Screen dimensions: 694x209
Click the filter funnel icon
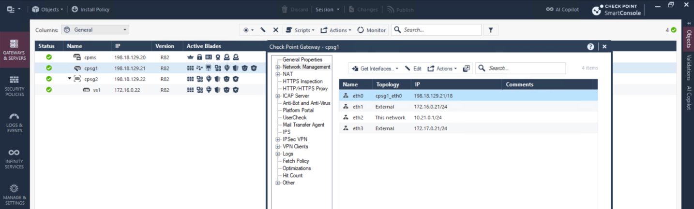click(490, 30)
